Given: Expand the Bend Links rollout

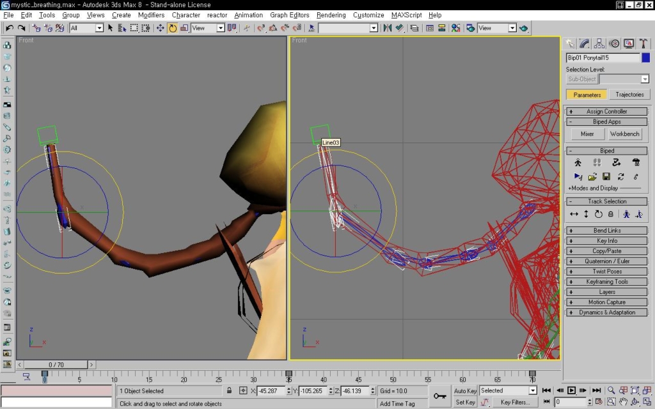Looking at the screenshot, I should click(x=606, y=230).
